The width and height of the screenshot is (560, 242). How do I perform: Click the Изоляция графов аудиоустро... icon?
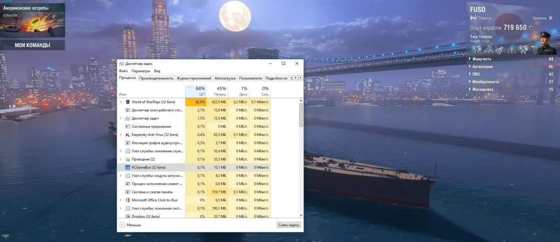coord(128,143)
